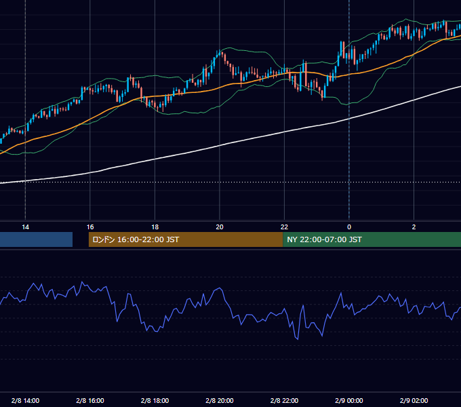The width and height of the screenshot is (461, 407).
Task: Click hour label 0 under price chart
Action: click(x=349, y=227)
